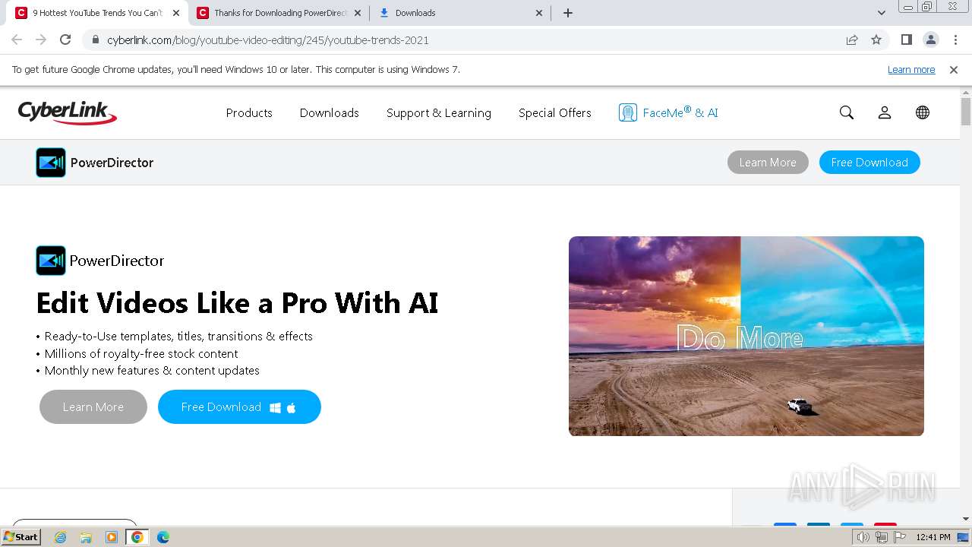972x547 pixels.
Task: Share this page icon in address bar
Action: pyautogui.click(x=852, y=40)
